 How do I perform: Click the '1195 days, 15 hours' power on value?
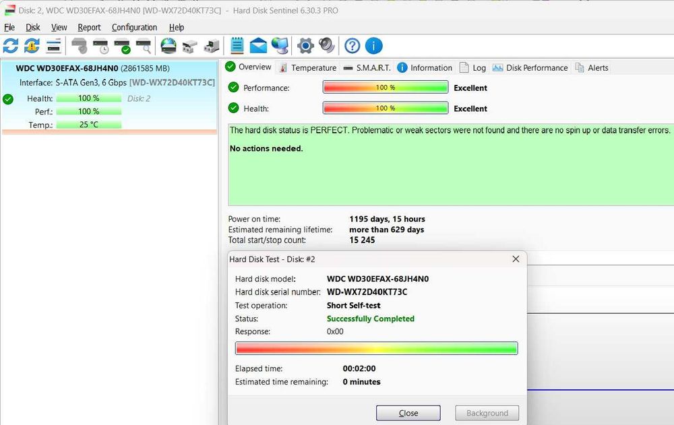click(387, 219)
